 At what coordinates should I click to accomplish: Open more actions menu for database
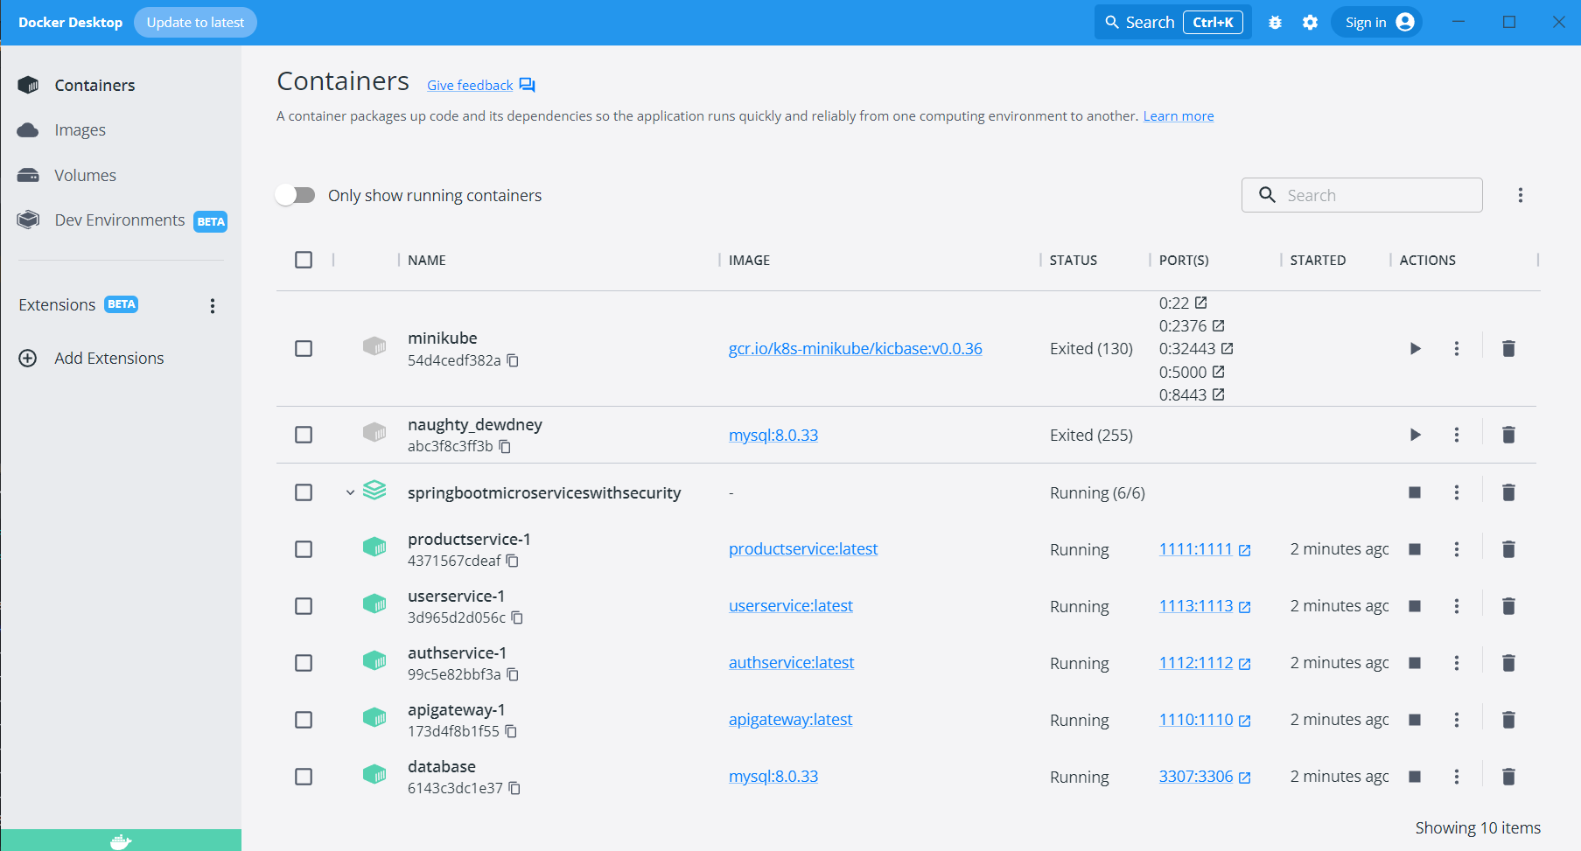tap(1457, 777)
